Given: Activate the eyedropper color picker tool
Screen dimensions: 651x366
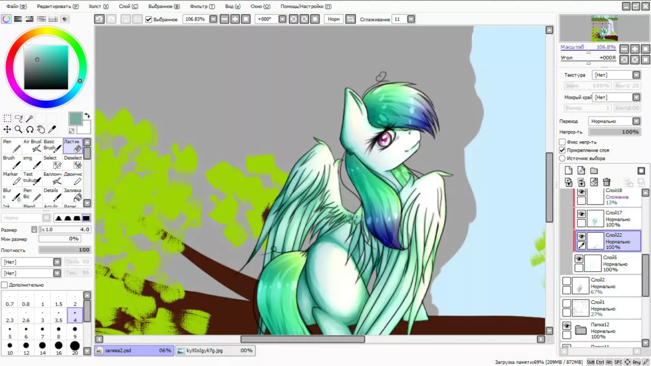Looking at the screenshot, I should tap(52, 130).
